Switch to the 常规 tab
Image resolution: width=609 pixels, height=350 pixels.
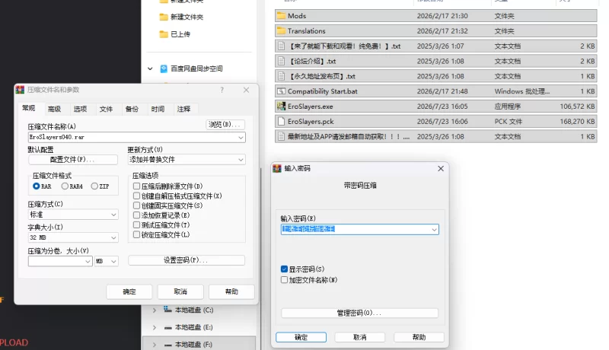click(29, 108)
